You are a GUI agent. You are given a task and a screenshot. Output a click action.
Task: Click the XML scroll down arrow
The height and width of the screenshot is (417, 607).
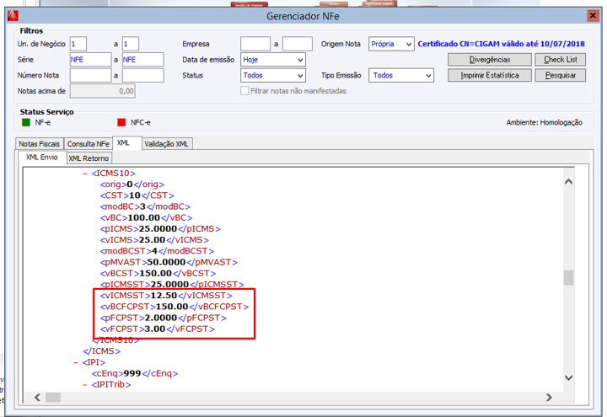pyautogui.click(x=568, y=377)
